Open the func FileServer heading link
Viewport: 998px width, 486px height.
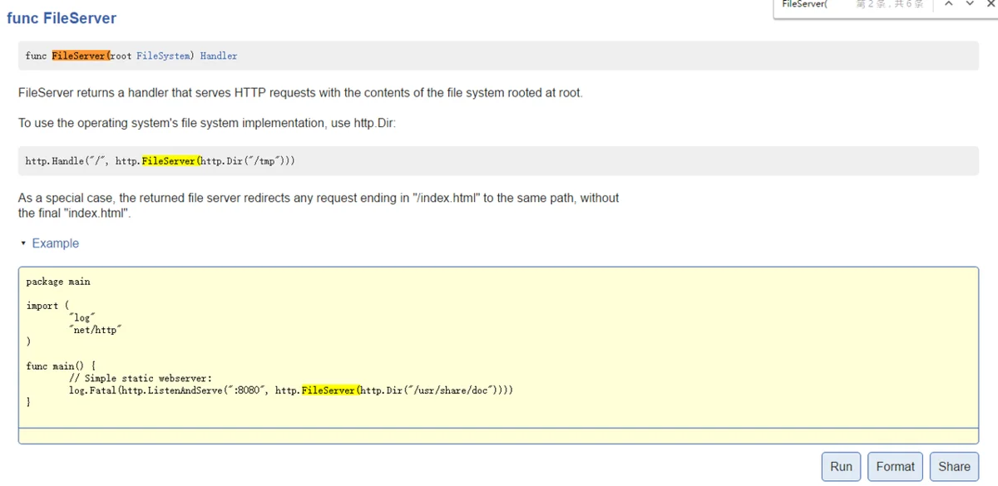[62, 18]
